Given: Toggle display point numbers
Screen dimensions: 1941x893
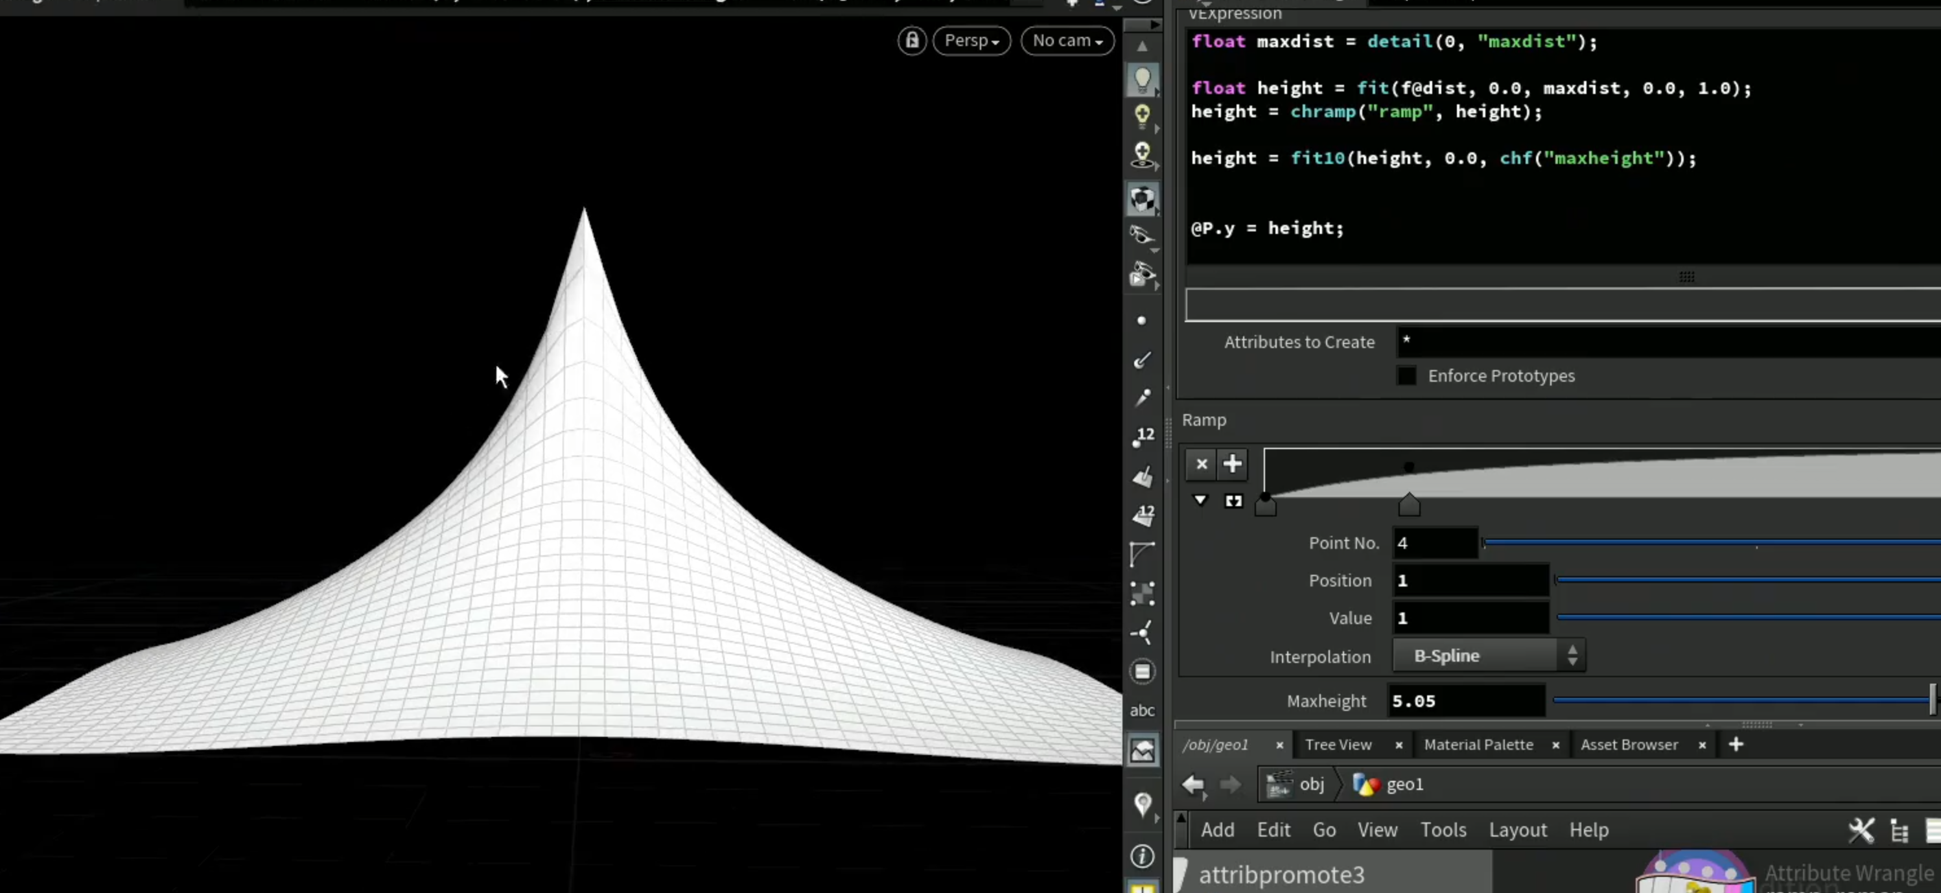Looking at the screenshot, I should click(x=1143, y=437).
